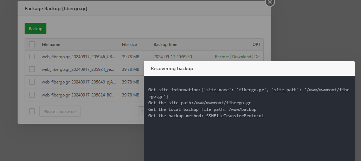
Task: Toggle the checkbox beside Please choose del
Action: point(32,111)
